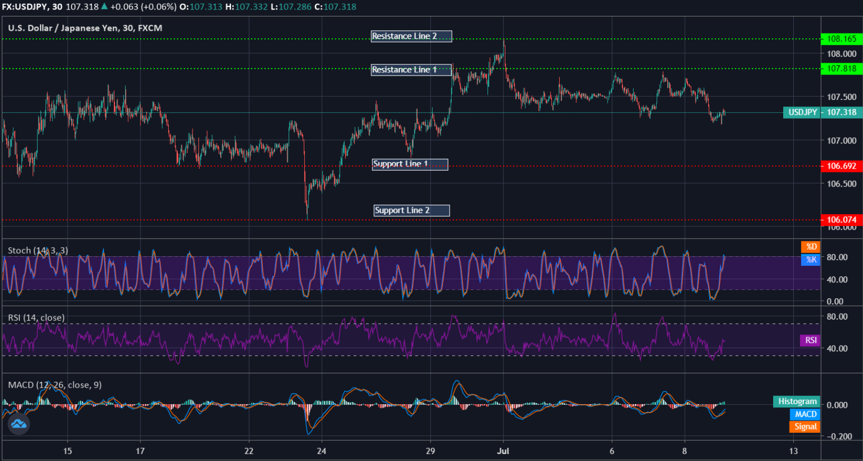Select the Resistance Line 1 label
This screenshot has height=461, width=863.
pos(411,70)
